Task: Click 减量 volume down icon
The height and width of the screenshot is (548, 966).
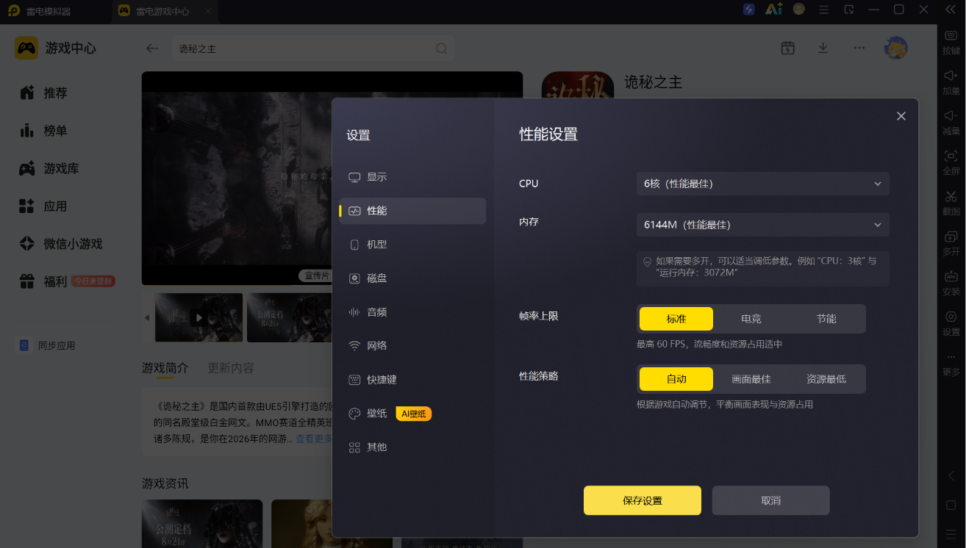Action: [x=951, y=123]
